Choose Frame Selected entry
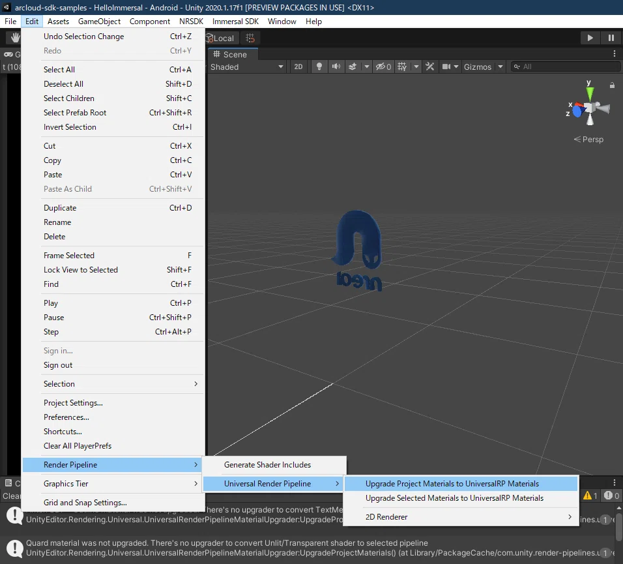Screen dimensions: 623x564 pos(113,255)
